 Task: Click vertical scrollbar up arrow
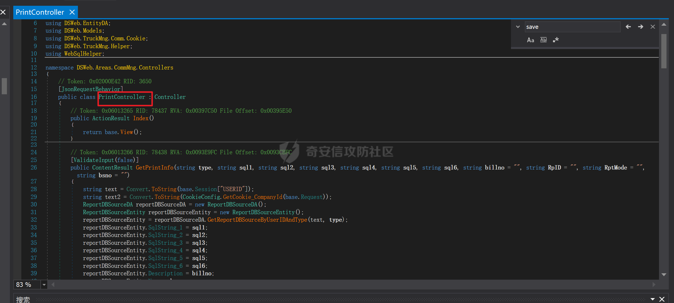[x=664, y=25]
